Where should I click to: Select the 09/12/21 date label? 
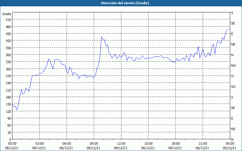tap(230, 148)
